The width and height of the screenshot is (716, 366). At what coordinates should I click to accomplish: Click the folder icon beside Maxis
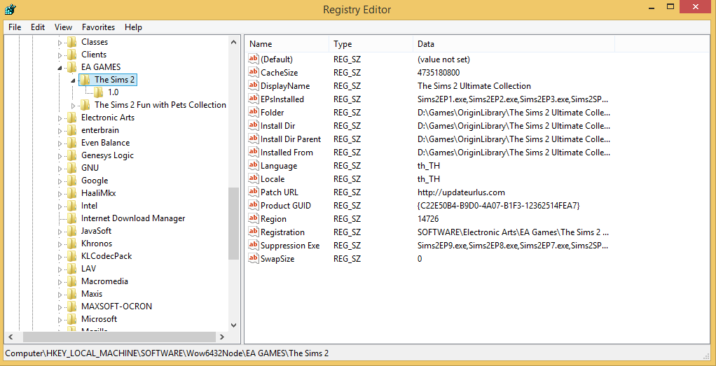coord(72,293)
